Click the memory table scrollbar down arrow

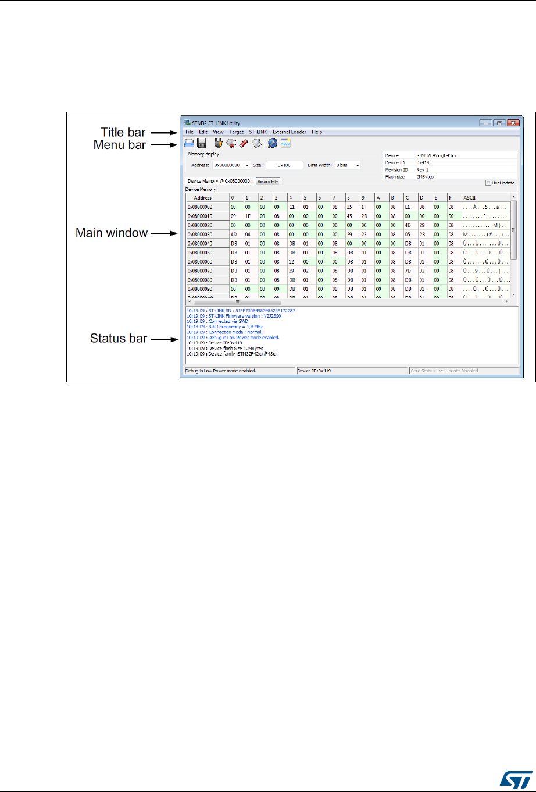(514, 294)
